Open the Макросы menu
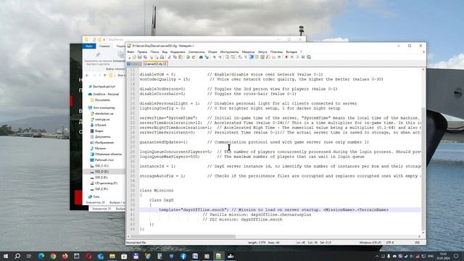Viewport: 464px width, 261px height. click(x=248, y=51)
